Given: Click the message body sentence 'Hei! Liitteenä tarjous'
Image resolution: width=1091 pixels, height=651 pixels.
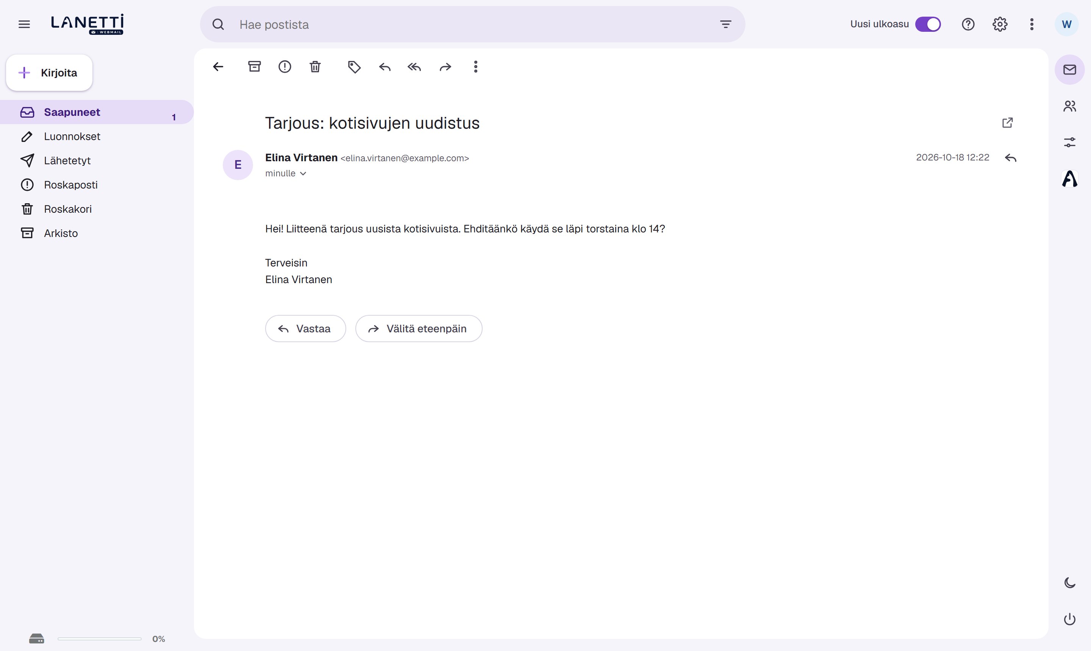Looking at the screenshot, I should point(465,229).
